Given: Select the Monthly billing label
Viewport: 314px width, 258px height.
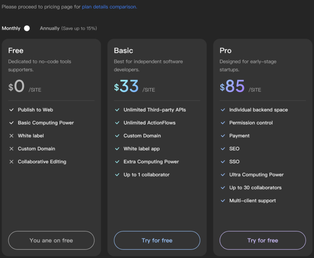Looking at the screenshot, I should 11,28.
